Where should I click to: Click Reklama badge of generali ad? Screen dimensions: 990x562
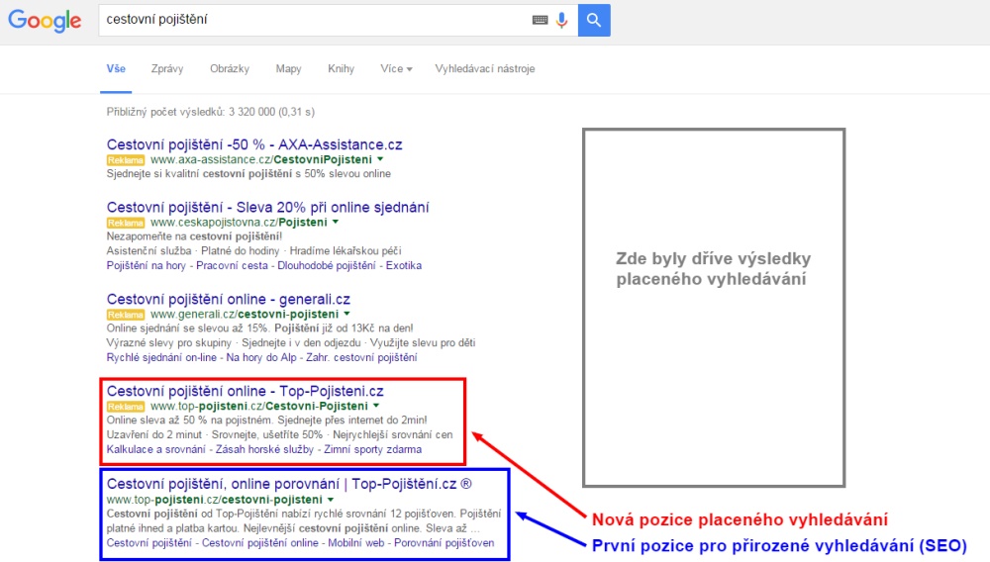pyautogui.click(x=126, y=314)
